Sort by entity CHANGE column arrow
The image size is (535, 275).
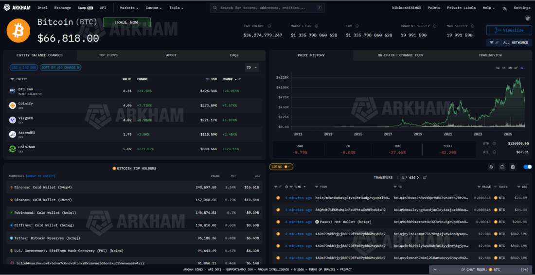235,79
